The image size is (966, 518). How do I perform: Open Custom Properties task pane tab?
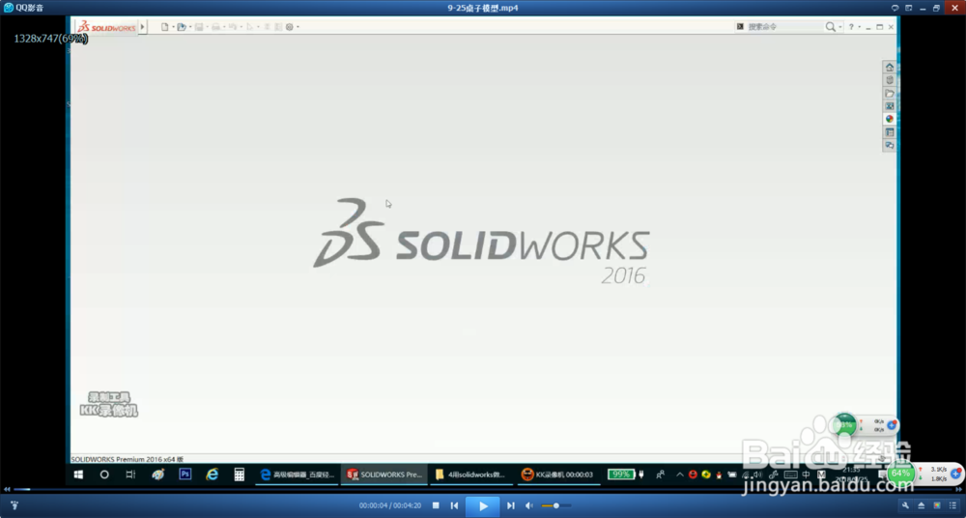[x=889, y=132]
